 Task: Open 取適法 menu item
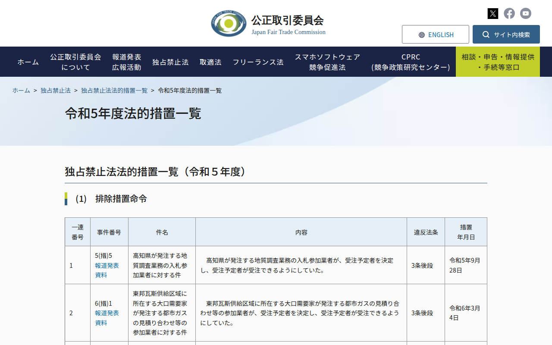pyautogui.click(x=210, y=62)
